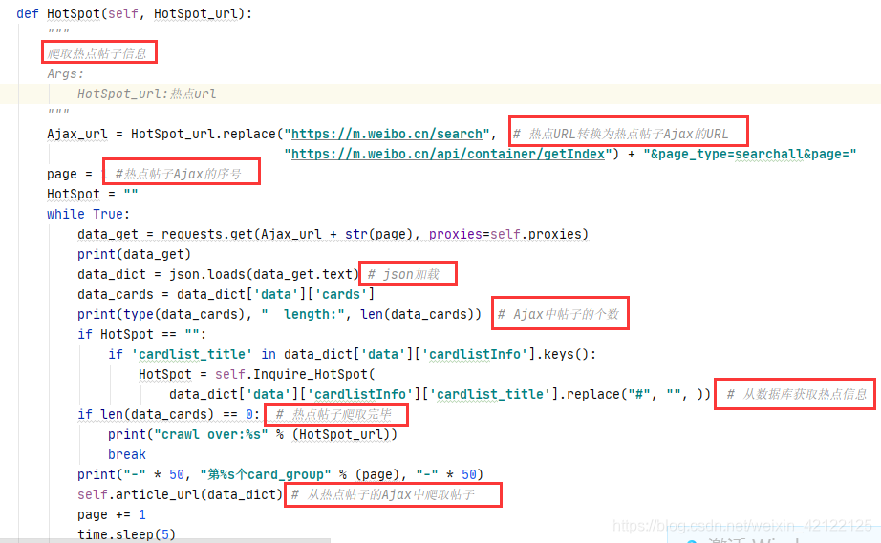Click the comment '# json加载'
This screenshot has width=881, height=543.
pyautogui.click(x=403, y=274)
